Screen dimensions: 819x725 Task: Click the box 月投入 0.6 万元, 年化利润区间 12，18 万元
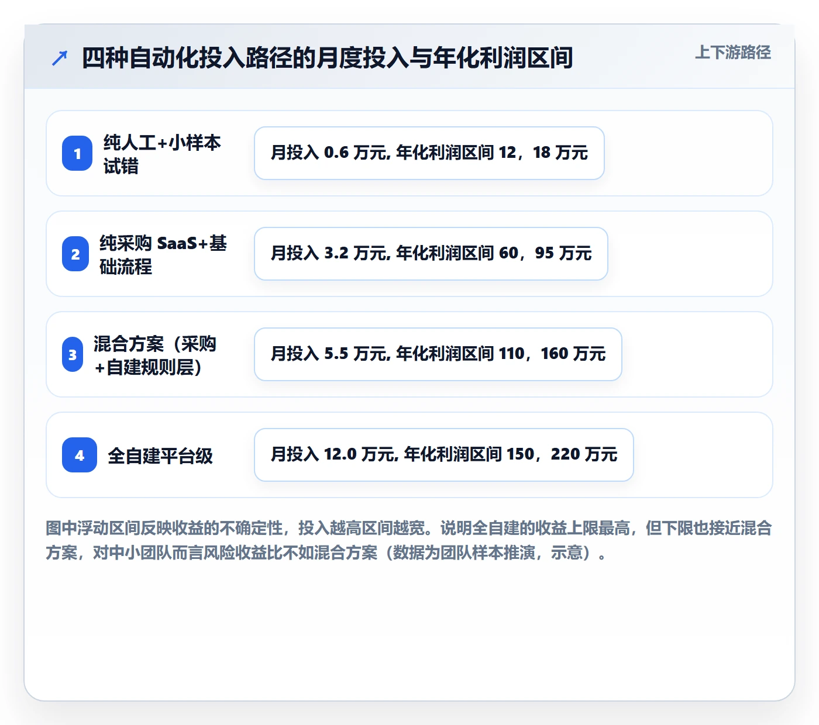(429, 153)
